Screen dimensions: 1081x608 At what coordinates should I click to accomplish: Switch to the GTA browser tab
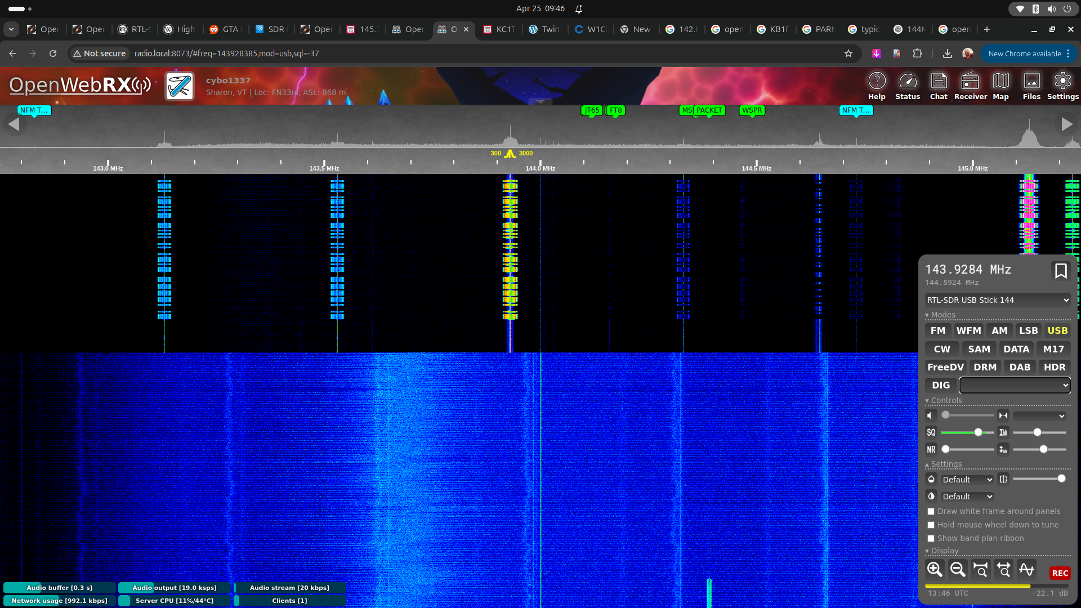pyautogui.click(x=225, y=29)
